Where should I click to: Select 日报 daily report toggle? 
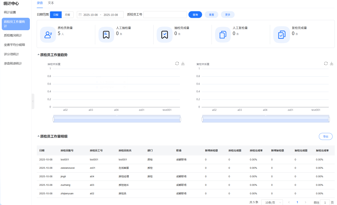click(56, 15)
